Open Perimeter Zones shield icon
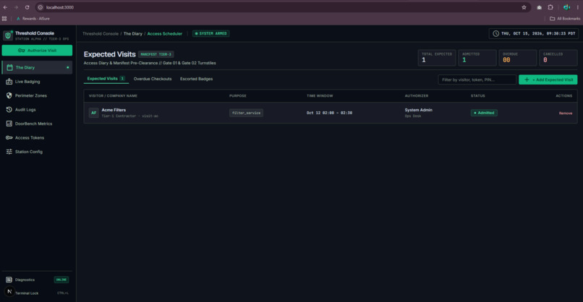583x302 pixels. [x=9, y=95]
